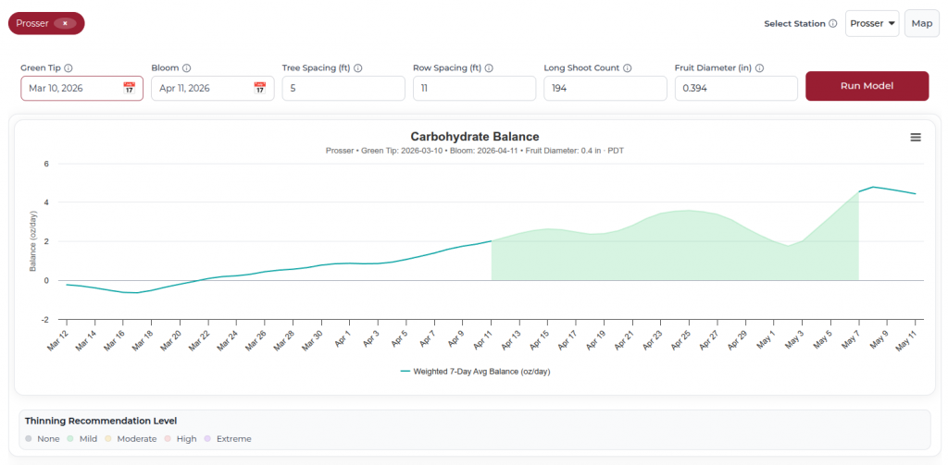Click the May 11 x-axis label
This screenshot has width=948, height=465.
click(907, 339)
